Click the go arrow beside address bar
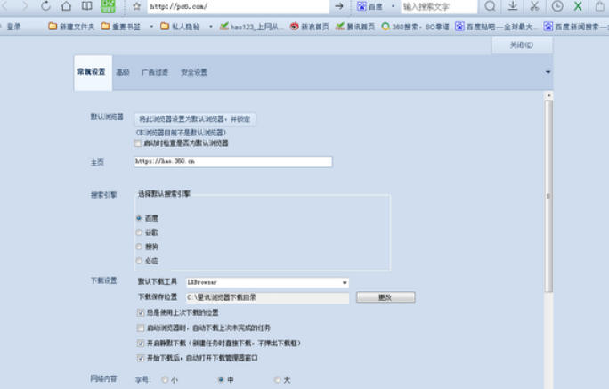609x389 pixels. (x=339, y=6)
